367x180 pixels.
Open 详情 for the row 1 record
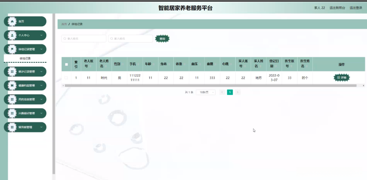[342, 77]
